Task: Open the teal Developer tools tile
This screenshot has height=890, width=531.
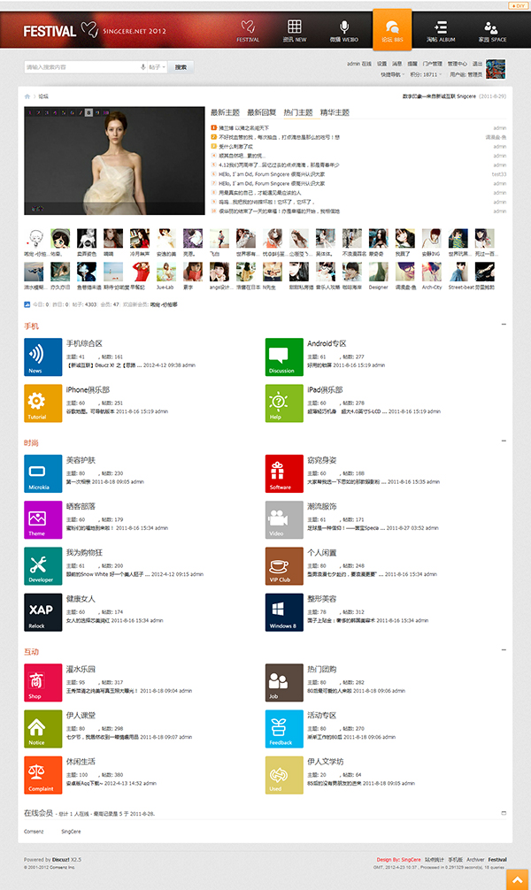Action: click(43, 566)
